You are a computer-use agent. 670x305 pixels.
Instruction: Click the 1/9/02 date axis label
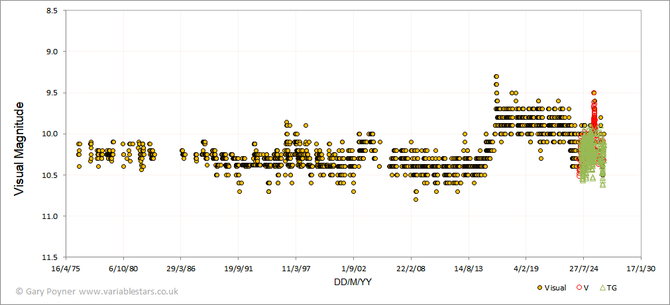353,269
